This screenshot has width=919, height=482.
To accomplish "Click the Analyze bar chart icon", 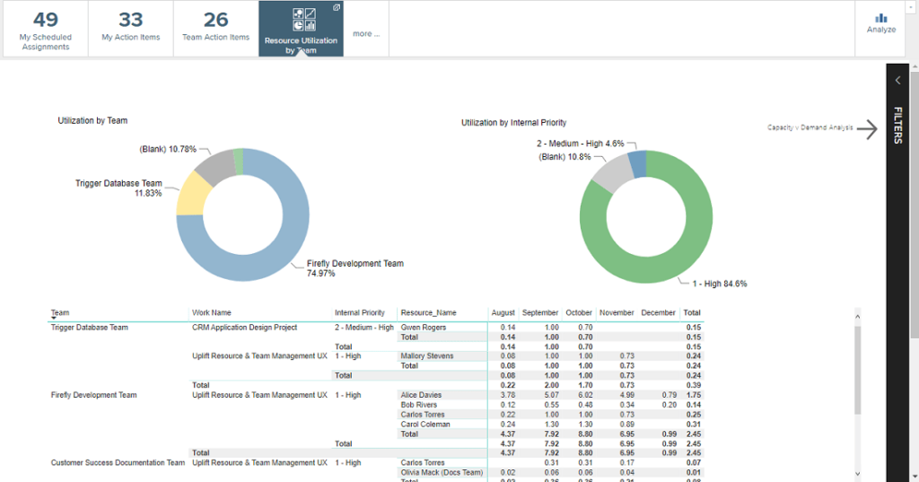I will click(880, 17).
